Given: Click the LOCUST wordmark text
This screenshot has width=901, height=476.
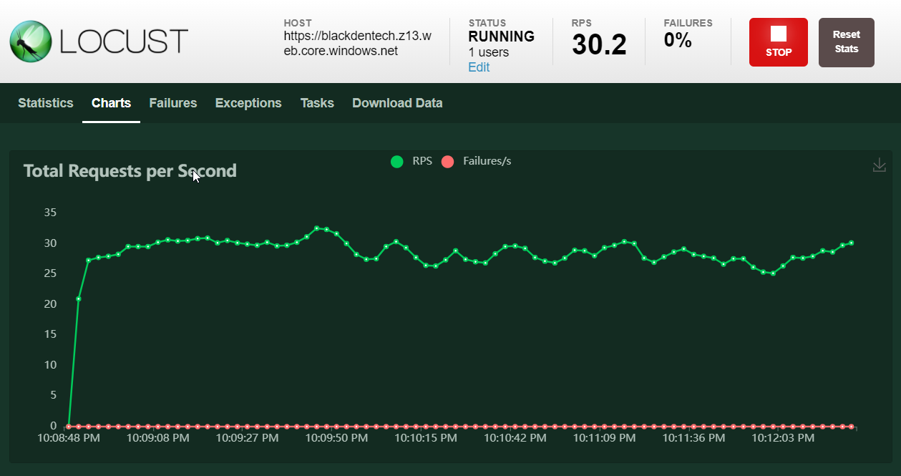Looking at the screenshot, I should pos(124,42).
